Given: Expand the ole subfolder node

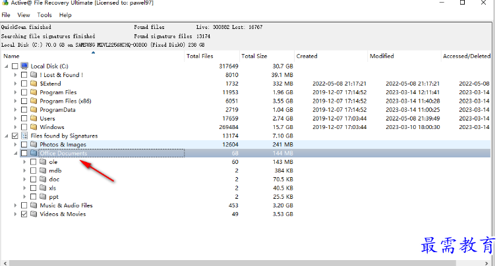Looking at the screenshot, I should 24,162.
